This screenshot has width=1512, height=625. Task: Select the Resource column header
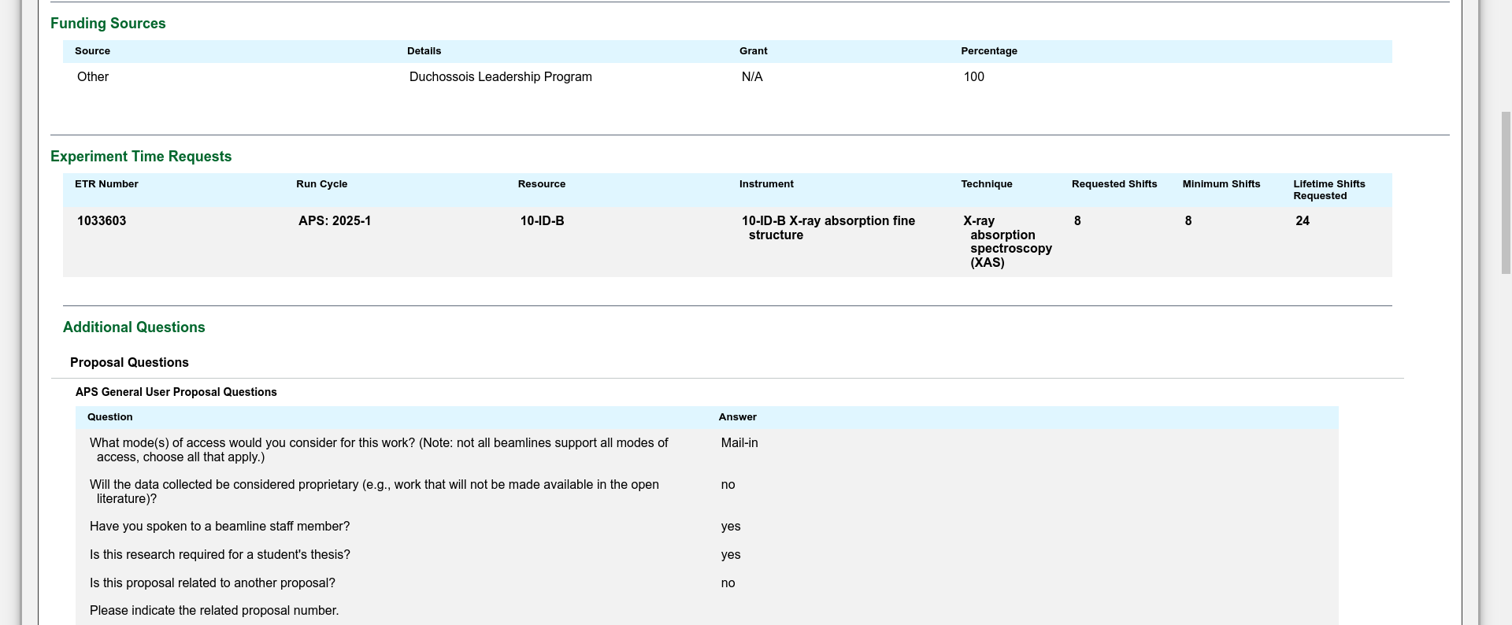541,184
